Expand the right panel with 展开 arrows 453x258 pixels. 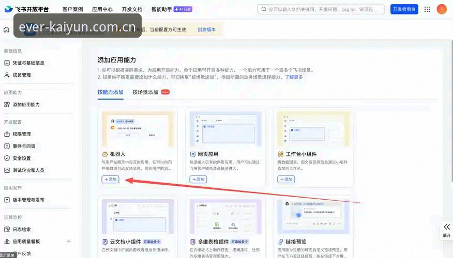(447, 230)
